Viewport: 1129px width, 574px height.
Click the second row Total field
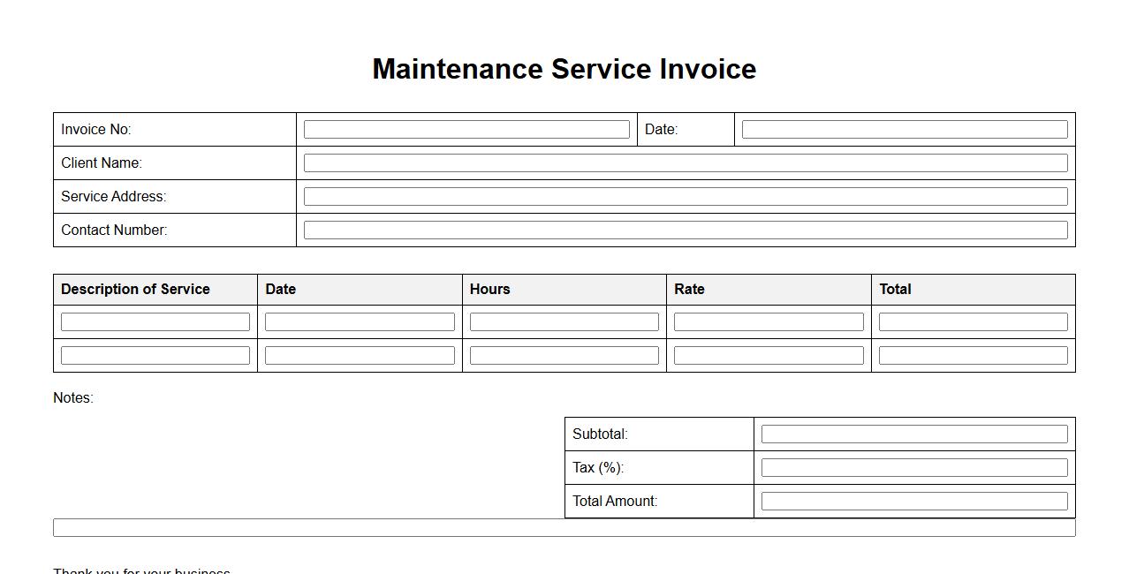tap(973, 356)
